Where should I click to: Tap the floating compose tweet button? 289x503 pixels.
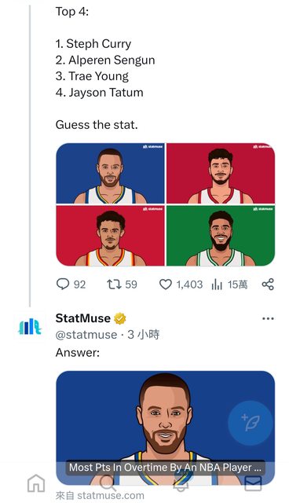(x=251, y=423)
